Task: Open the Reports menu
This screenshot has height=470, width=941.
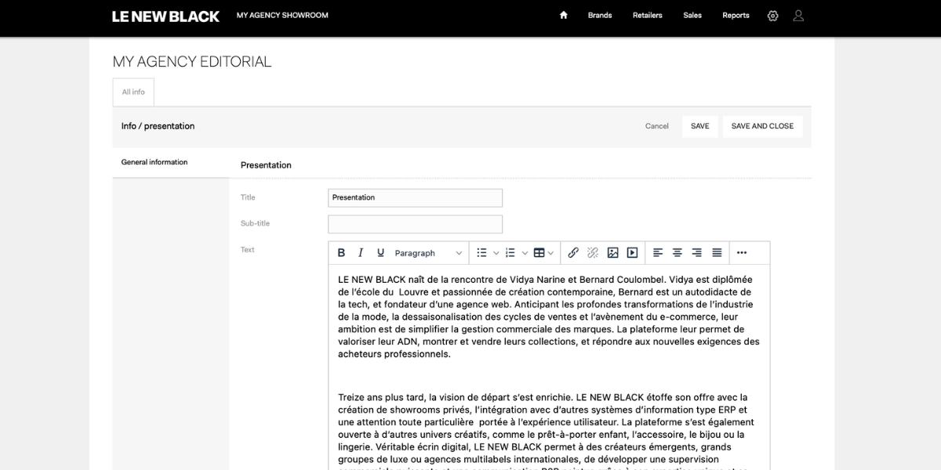Action: 736,16
